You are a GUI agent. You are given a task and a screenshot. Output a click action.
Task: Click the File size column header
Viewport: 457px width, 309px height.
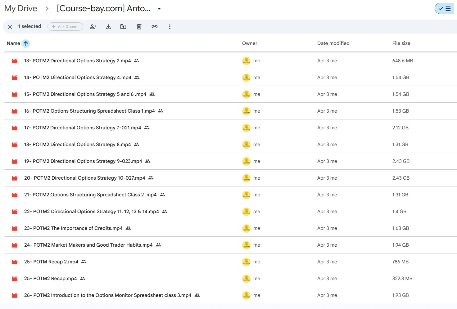point(401,43)
